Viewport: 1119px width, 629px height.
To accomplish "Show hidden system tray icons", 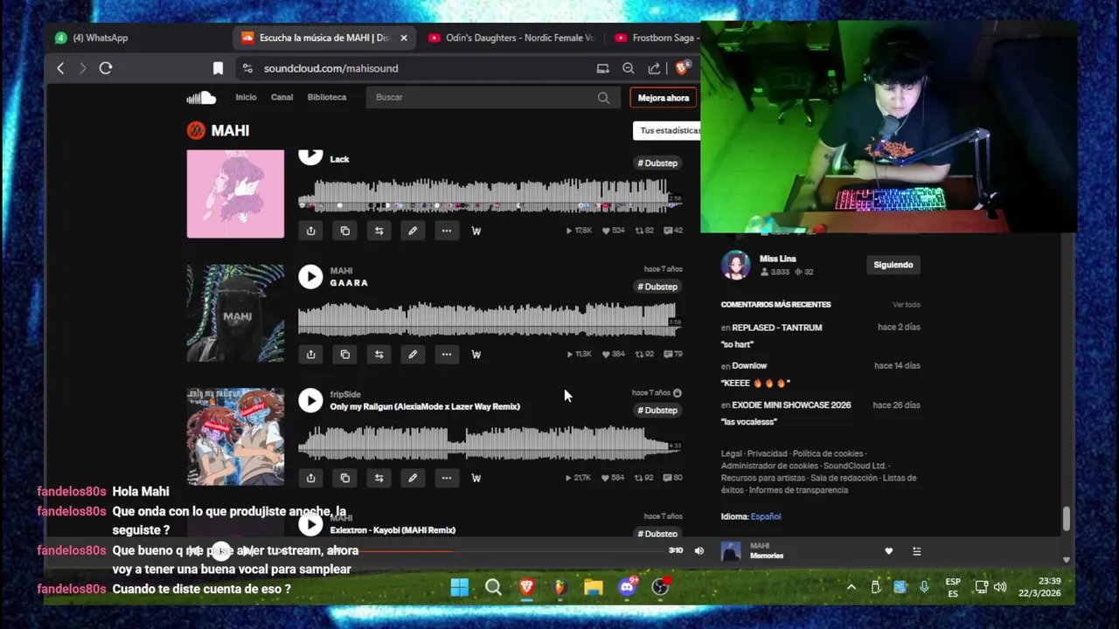I will coord(851,587).
